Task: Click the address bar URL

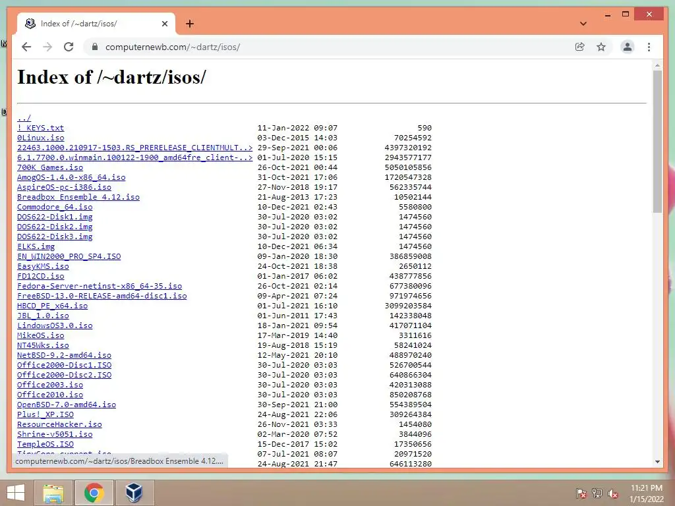Action: 173,47
